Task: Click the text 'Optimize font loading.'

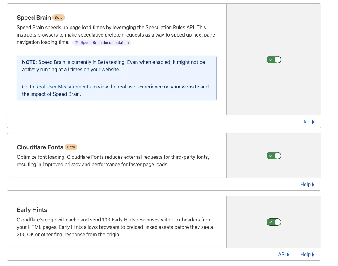Action: (x=41, y=157)
